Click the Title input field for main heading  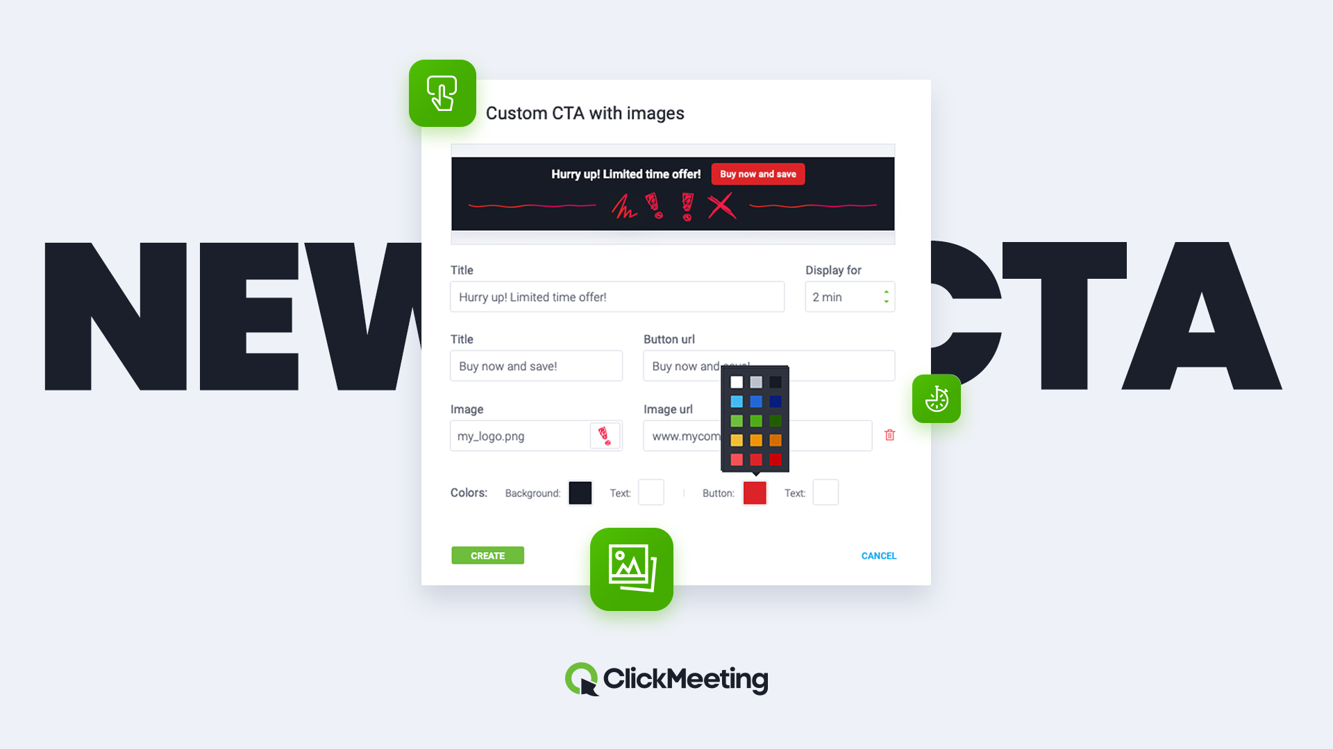click(x=616, y=296)
